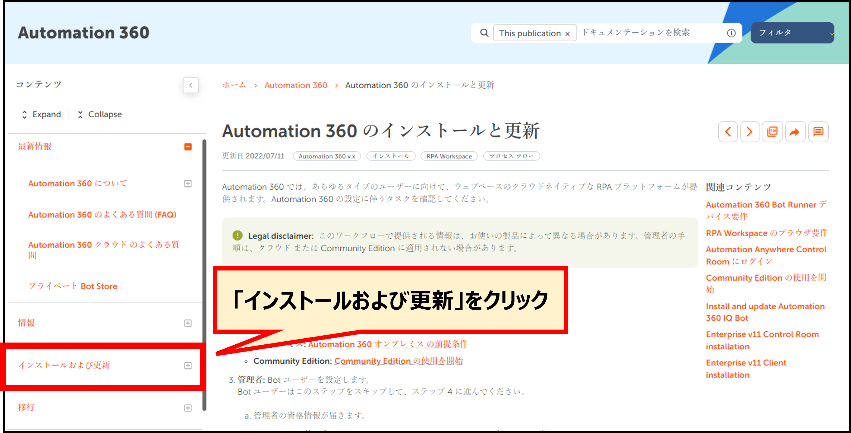Open 移行 in contents tree

pos(27,408)
